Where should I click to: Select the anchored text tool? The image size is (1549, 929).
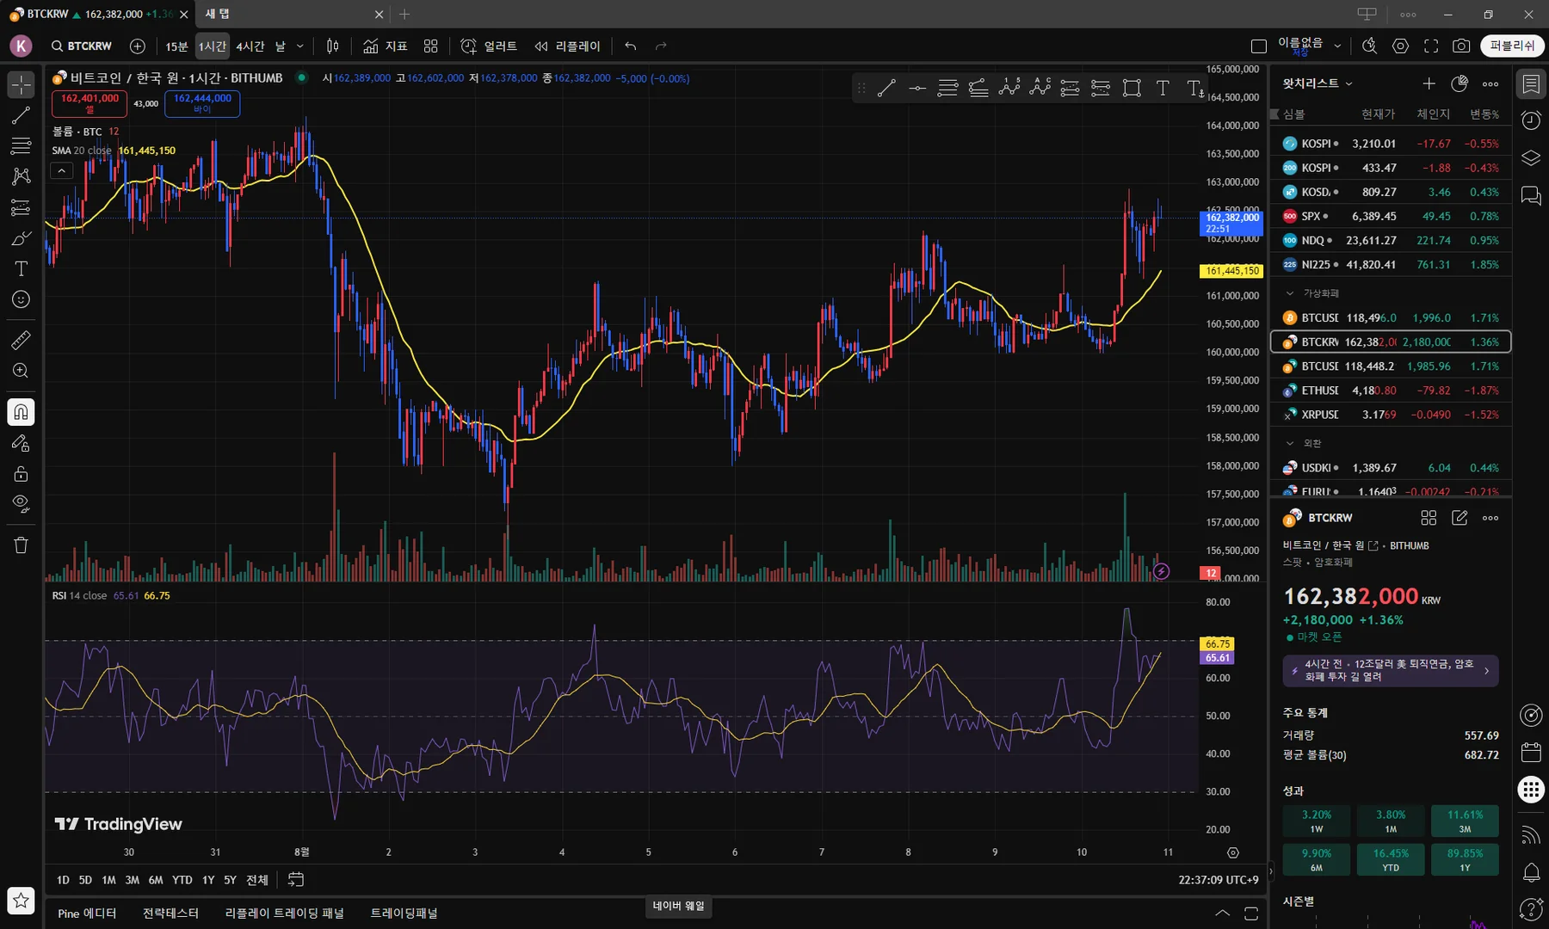pyautogui.click(x=1194, y=88)
